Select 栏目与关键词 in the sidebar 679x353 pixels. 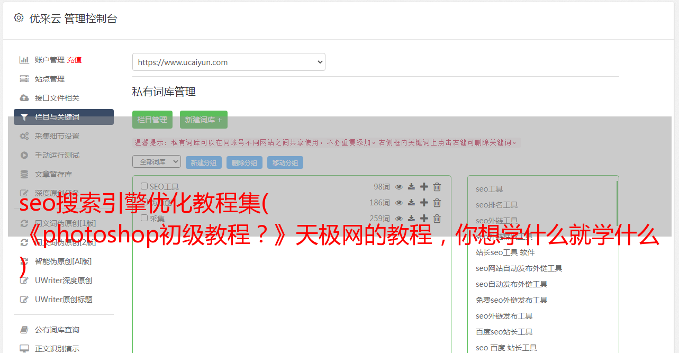(64, 117)
